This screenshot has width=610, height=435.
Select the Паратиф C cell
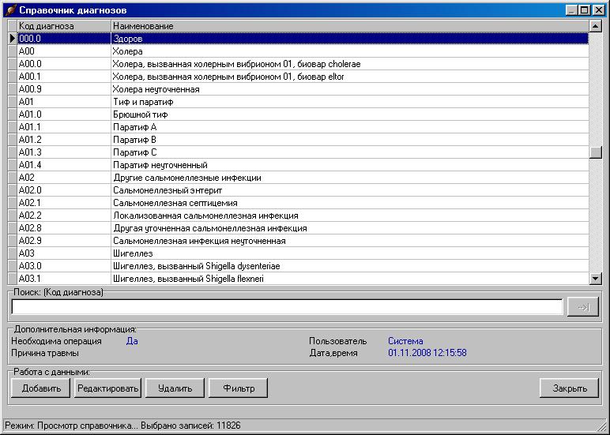click(x=350, y=152)
